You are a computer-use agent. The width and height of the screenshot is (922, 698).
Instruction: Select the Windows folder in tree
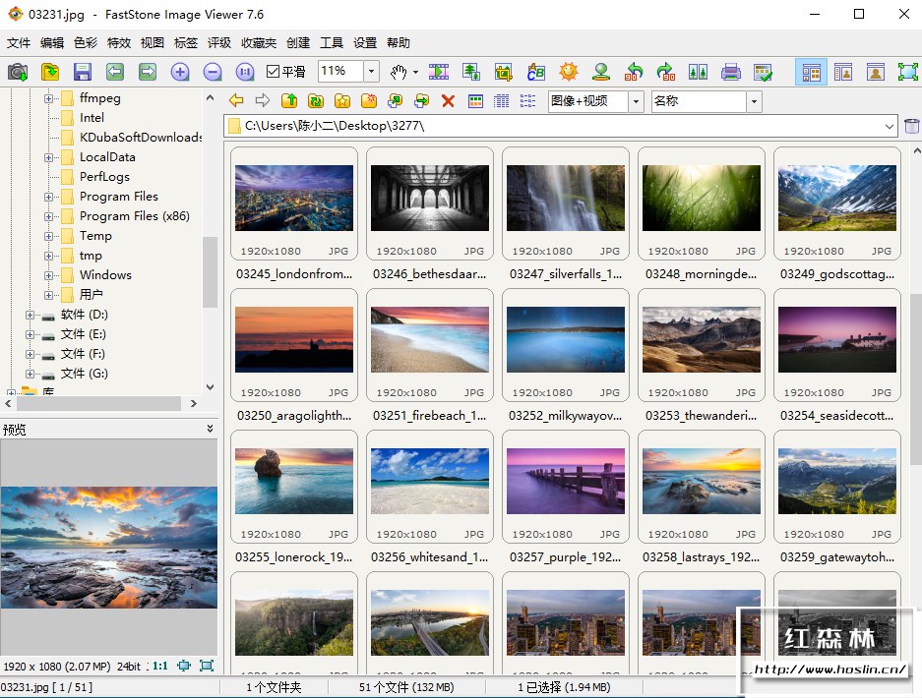105,275
